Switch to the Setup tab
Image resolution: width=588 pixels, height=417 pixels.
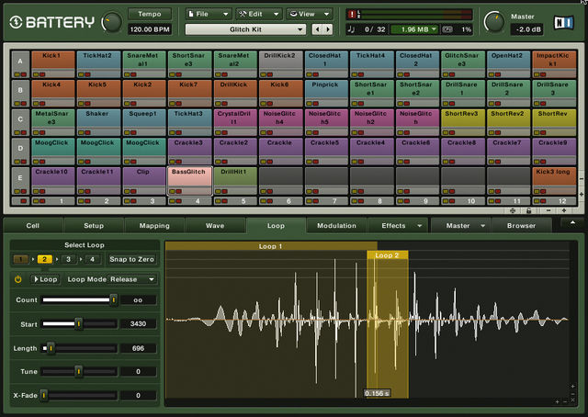[x=94, y=226]
